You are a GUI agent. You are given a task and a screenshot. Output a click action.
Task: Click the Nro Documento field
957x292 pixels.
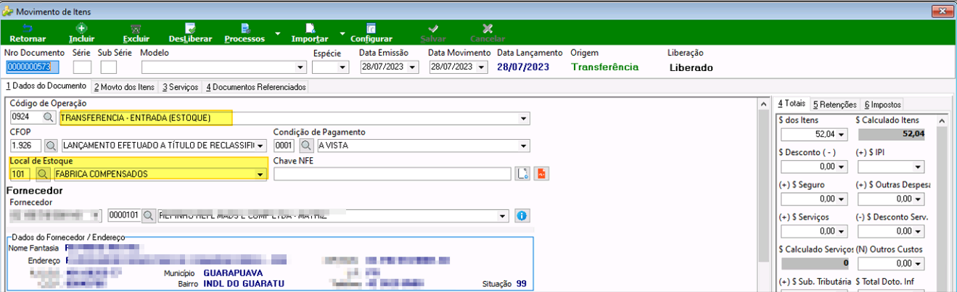pyautogui.click(x=32, y=67)
